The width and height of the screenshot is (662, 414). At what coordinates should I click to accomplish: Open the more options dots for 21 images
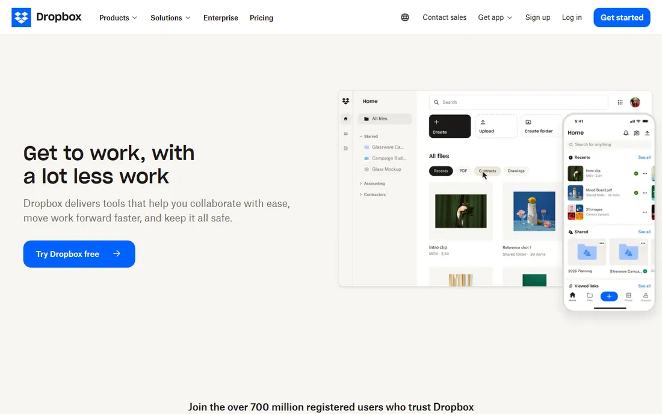(x=645, y=212)
